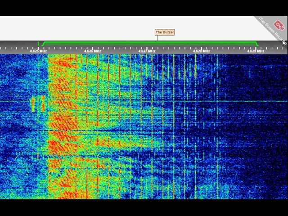The height and width of the screenshot is (216, 288).
Task: Click the 4.625 MHz frequency label
Action: [x=38, y=51]
